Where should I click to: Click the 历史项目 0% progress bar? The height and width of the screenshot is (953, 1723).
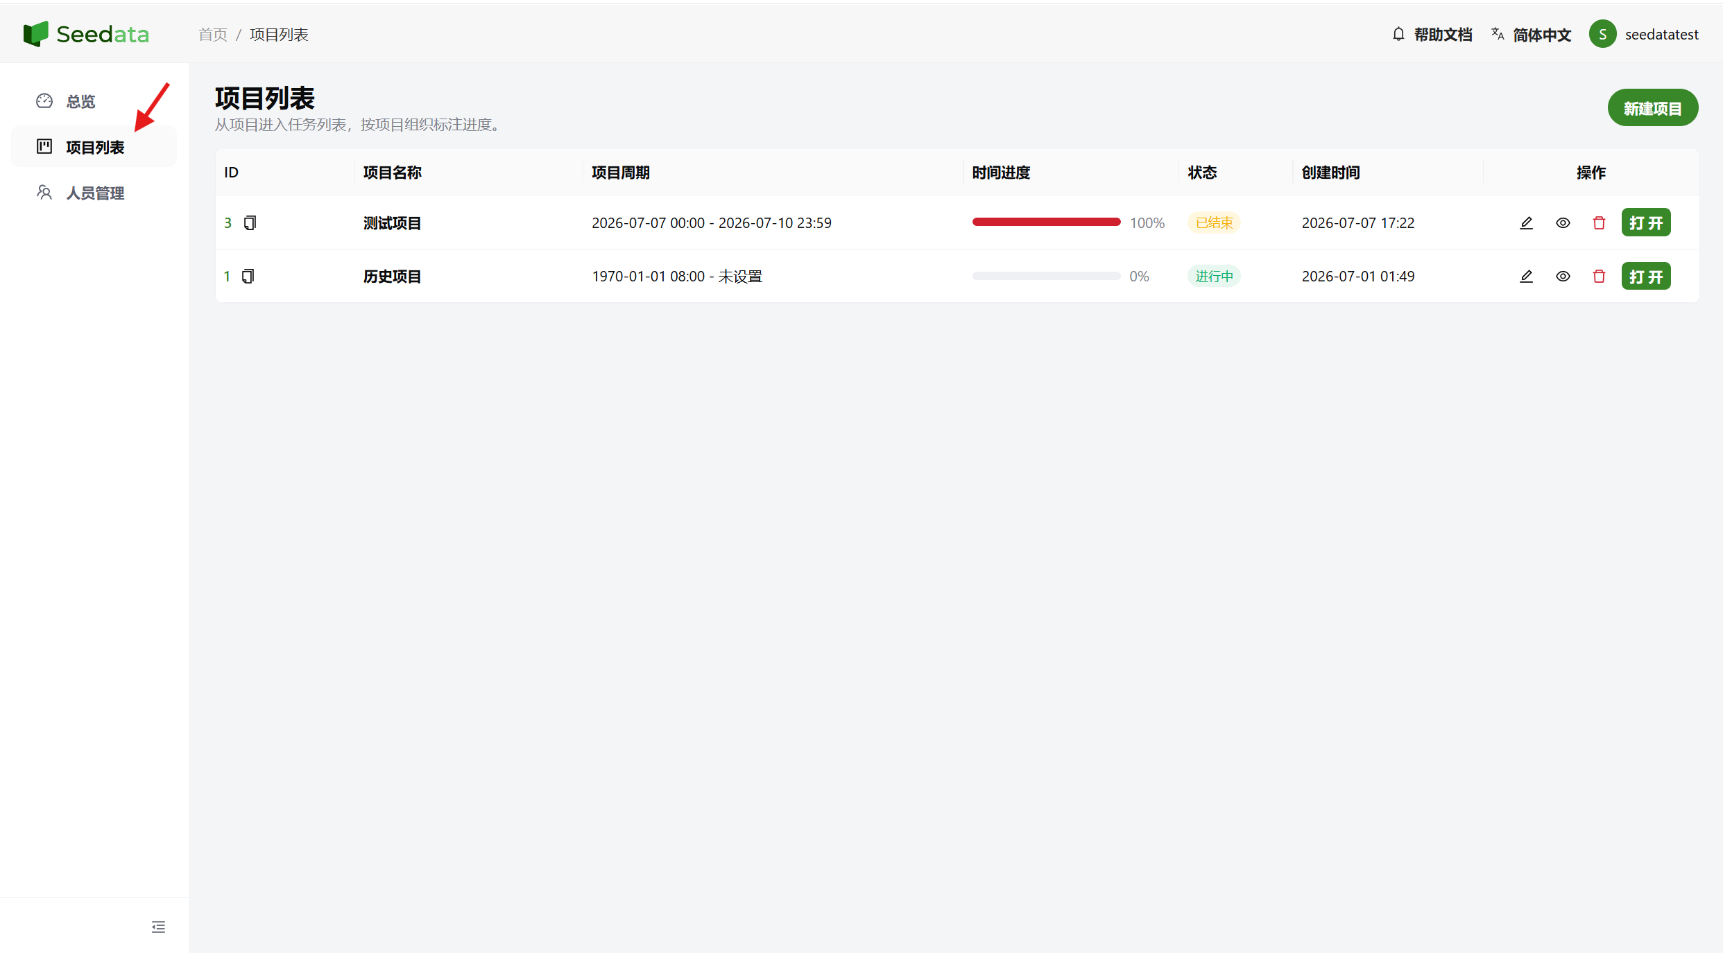click(1046, 276)
